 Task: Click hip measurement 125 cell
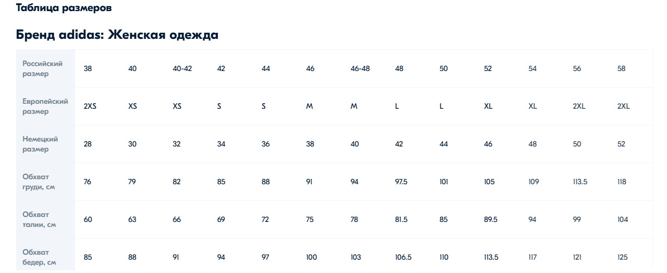(x=622, y=257)
